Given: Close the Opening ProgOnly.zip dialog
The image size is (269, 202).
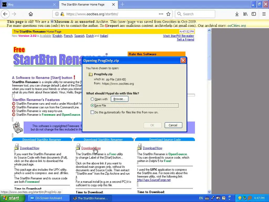Looking at the screenshot, I should [183, 60].
